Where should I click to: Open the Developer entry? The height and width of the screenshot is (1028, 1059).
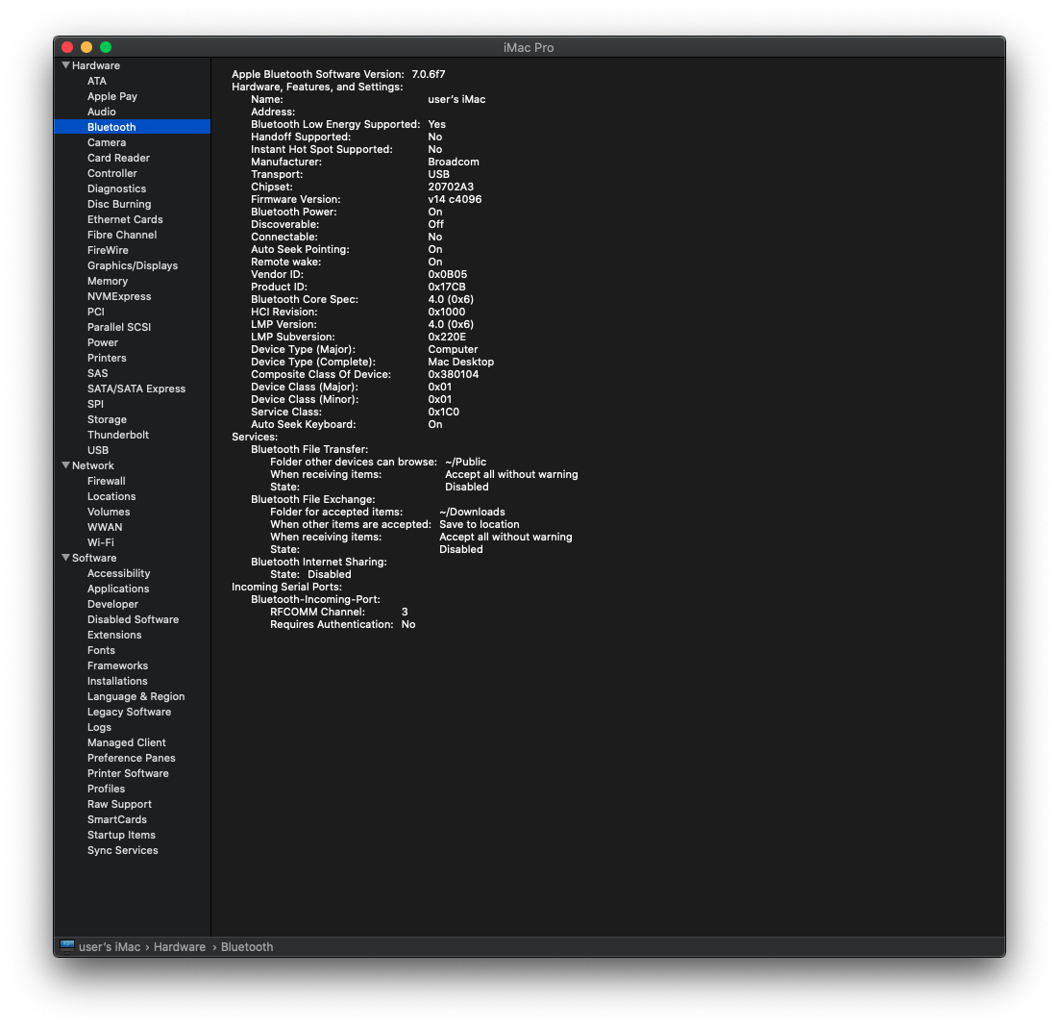click(x=112, y=604)
